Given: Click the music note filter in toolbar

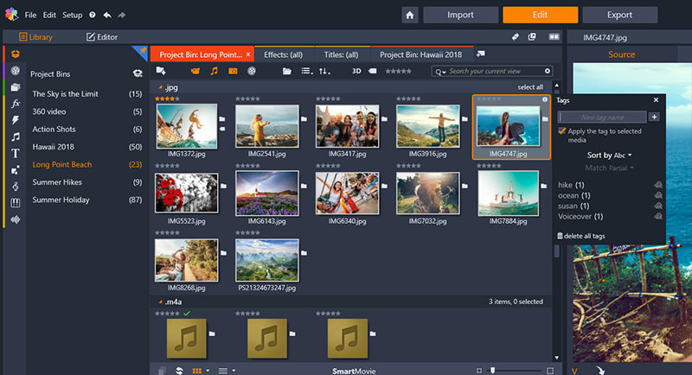Looking at the screenshot, I should click(x=214, y=71).
